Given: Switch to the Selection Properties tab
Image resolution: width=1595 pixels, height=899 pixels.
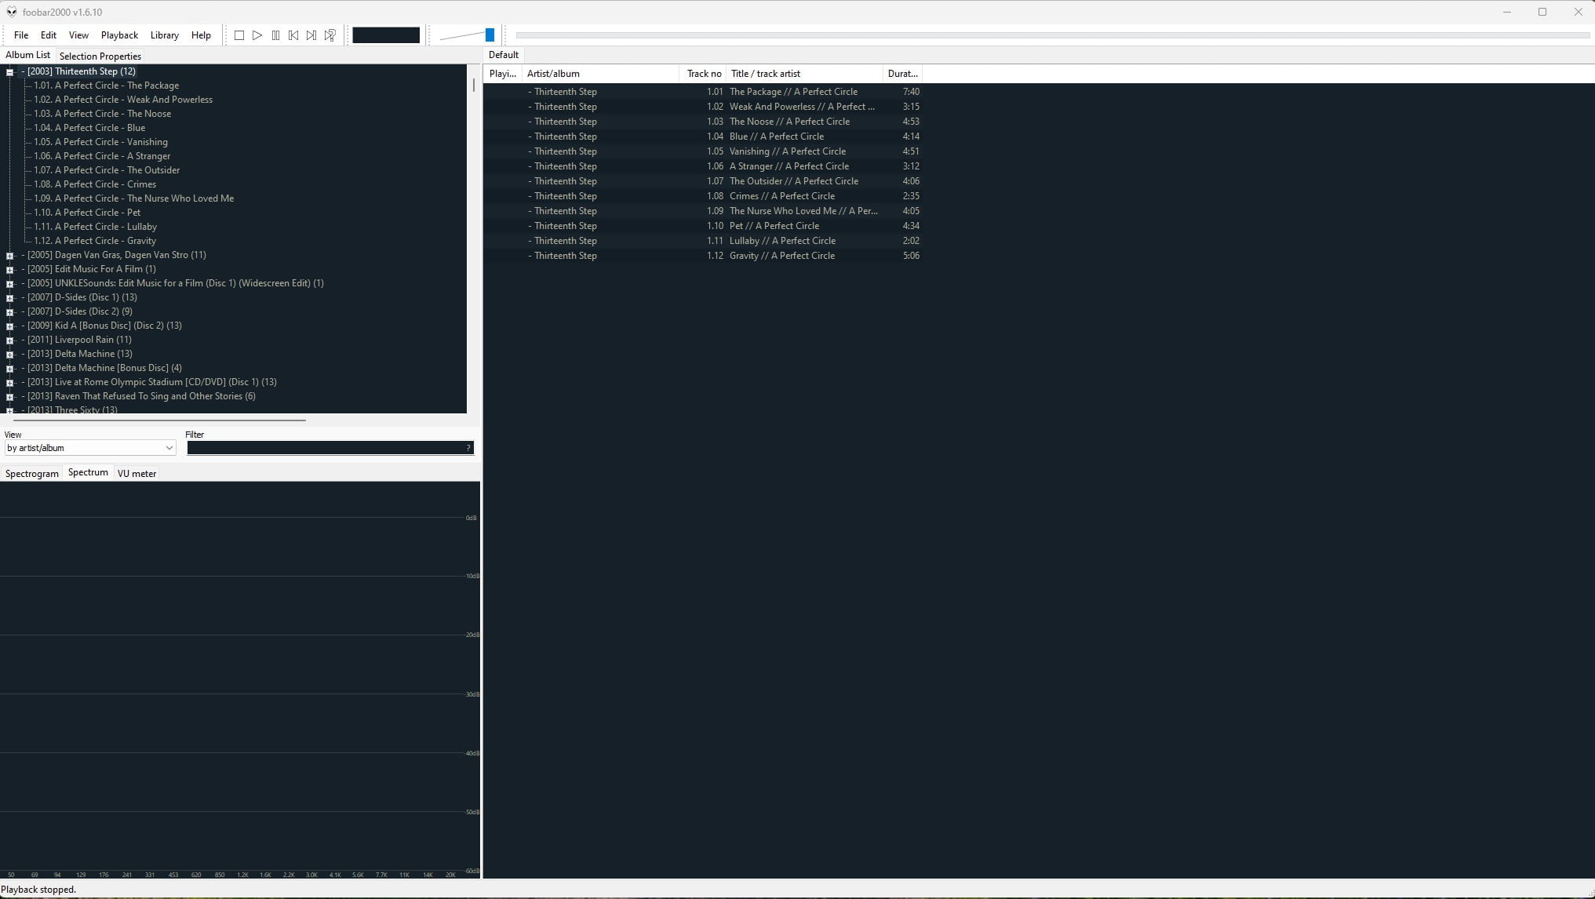Looking at the screenshot, I should pos(100,56).
